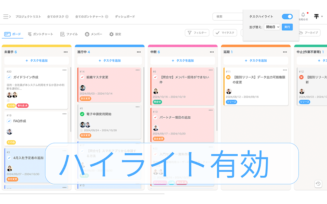The width and height of the screenshot is (327, 204).
Task: Click the orange pause status icon on task #11
Action: (228, 77)
